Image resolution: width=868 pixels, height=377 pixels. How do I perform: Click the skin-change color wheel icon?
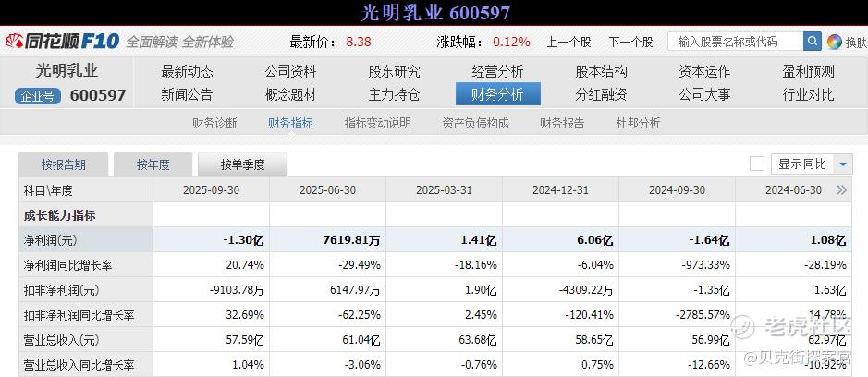[834, 42]
